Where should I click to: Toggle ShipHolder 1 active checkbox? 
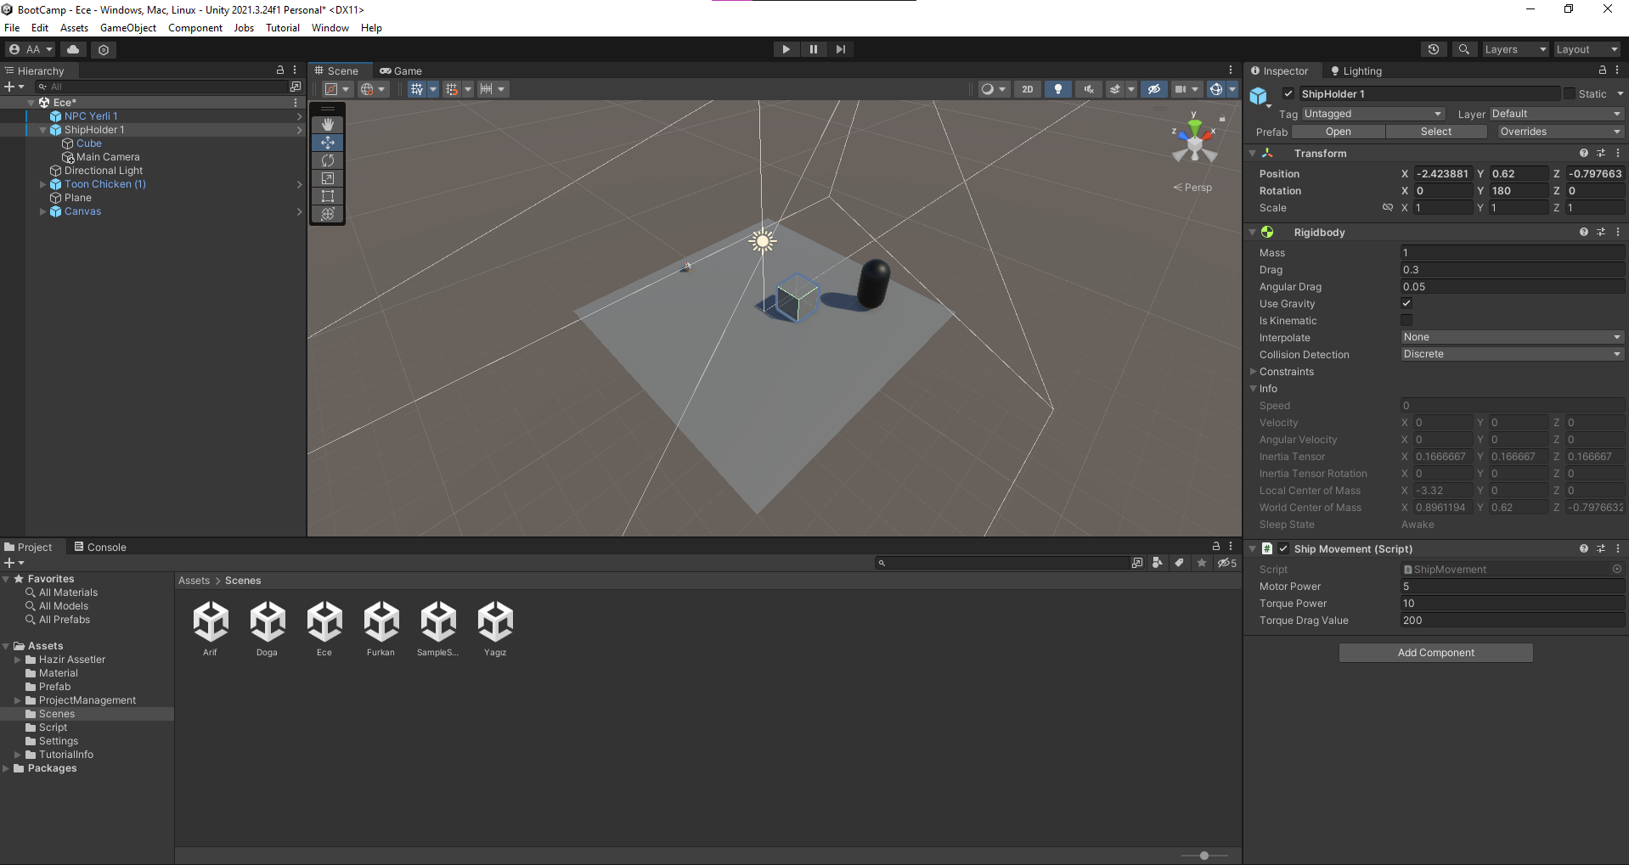pos(1288,94)
